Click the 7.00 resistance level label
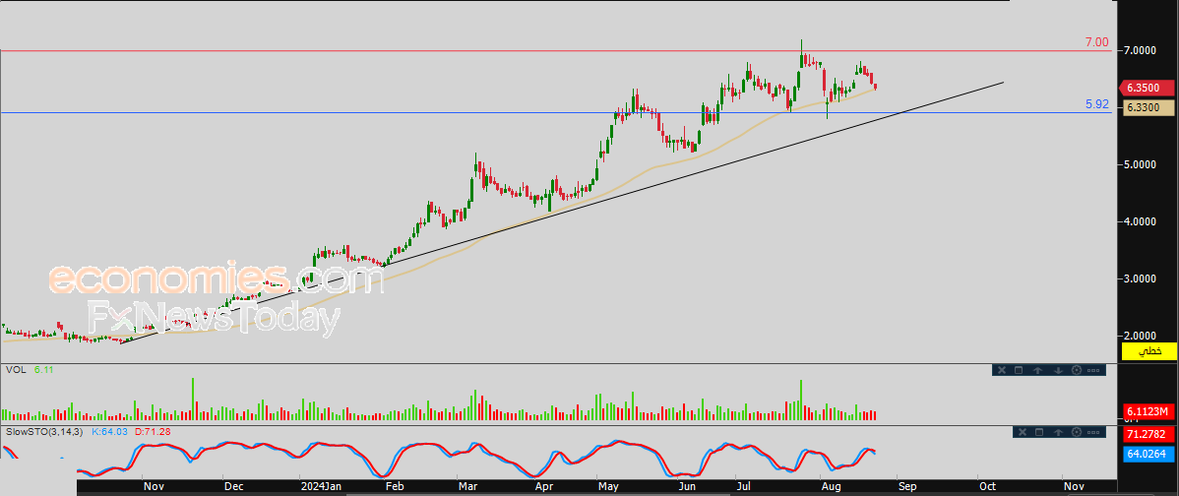The image size is (1179, 496). click(x=1097, y=43)
